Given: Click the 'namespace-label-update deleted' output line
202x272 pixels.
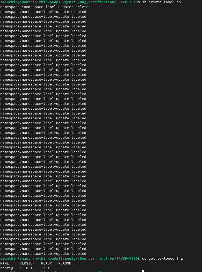Looking at the screenshot, I should tap(45, 7).
